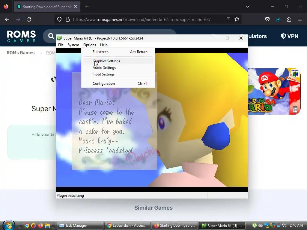Open a new Firefox tab
Viewport: 307px width, 230px height.
[87, 7]
